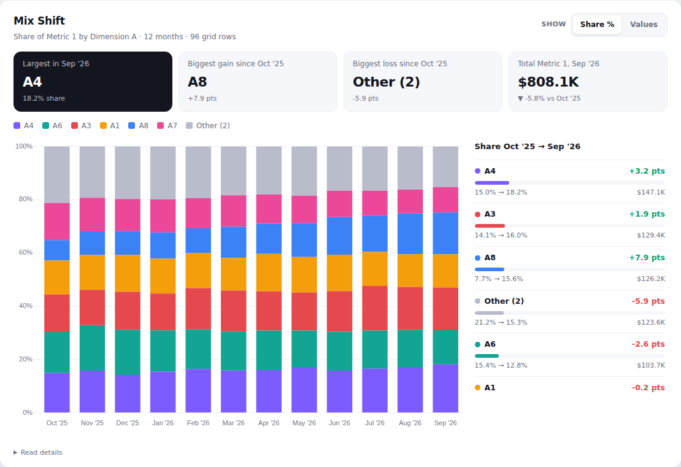
Task: Select the Biggest loss since Oct '25 card
Action: pyautogui.click(x=423, y=82)
